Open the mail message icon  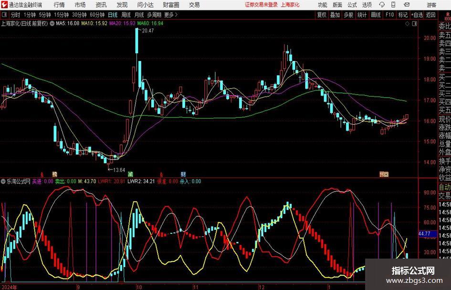pyautogui.click(x=407, y=5)
